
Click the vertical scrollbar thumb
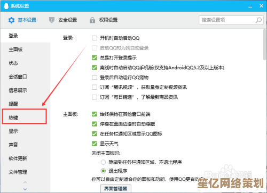(265, 45)
